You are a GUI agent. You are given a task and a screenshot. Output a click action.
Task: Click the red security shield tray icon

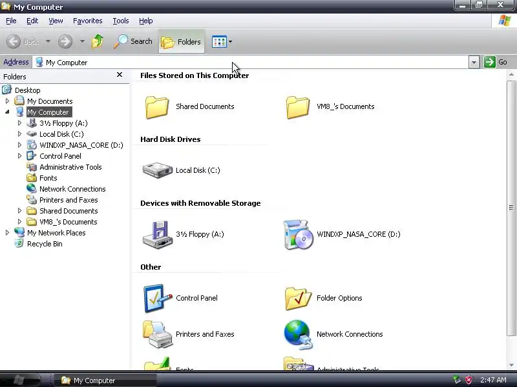click(x=469, y=380)
